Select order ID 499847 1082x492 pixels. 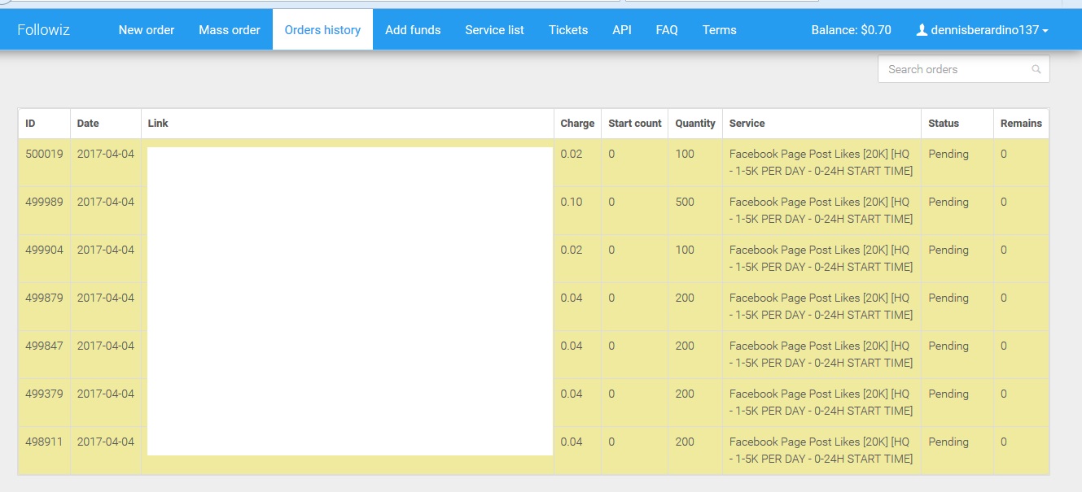tap(44, 346)
